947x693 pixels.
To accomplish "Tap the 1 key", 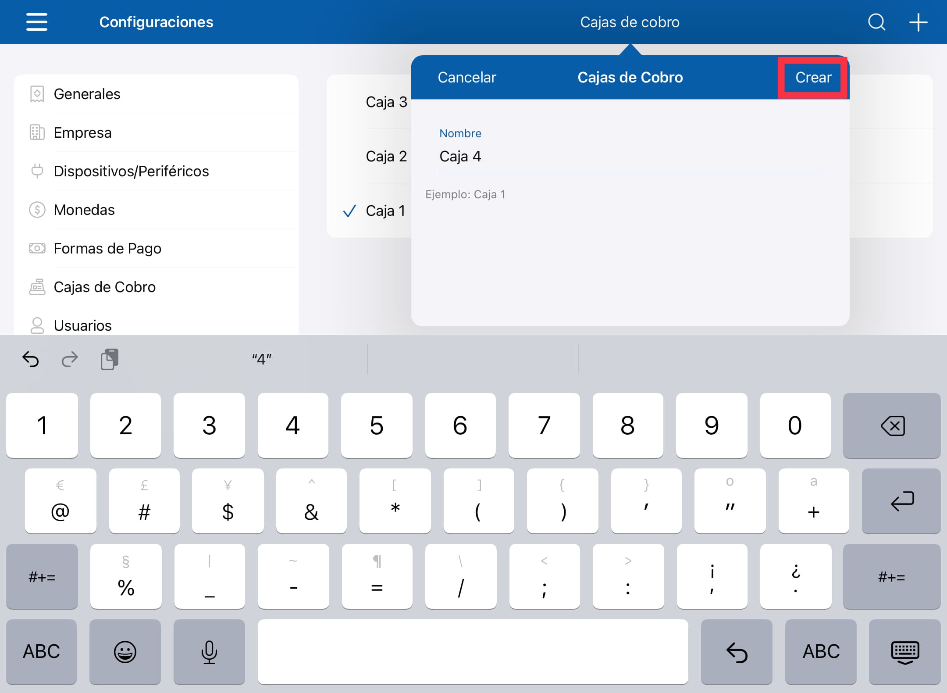I will [42, 425].
